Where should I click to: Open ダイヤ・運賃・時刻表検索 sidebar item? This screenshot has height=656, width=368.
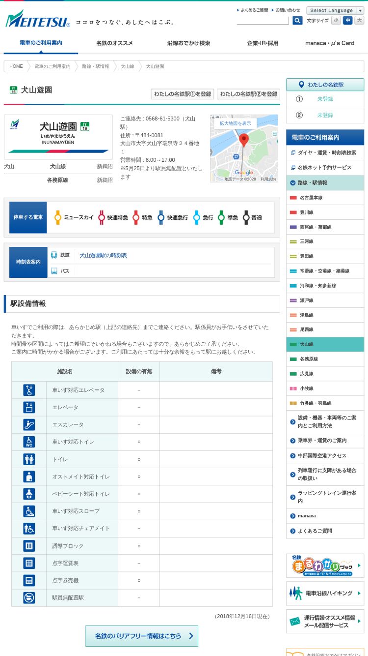[325, 153]
